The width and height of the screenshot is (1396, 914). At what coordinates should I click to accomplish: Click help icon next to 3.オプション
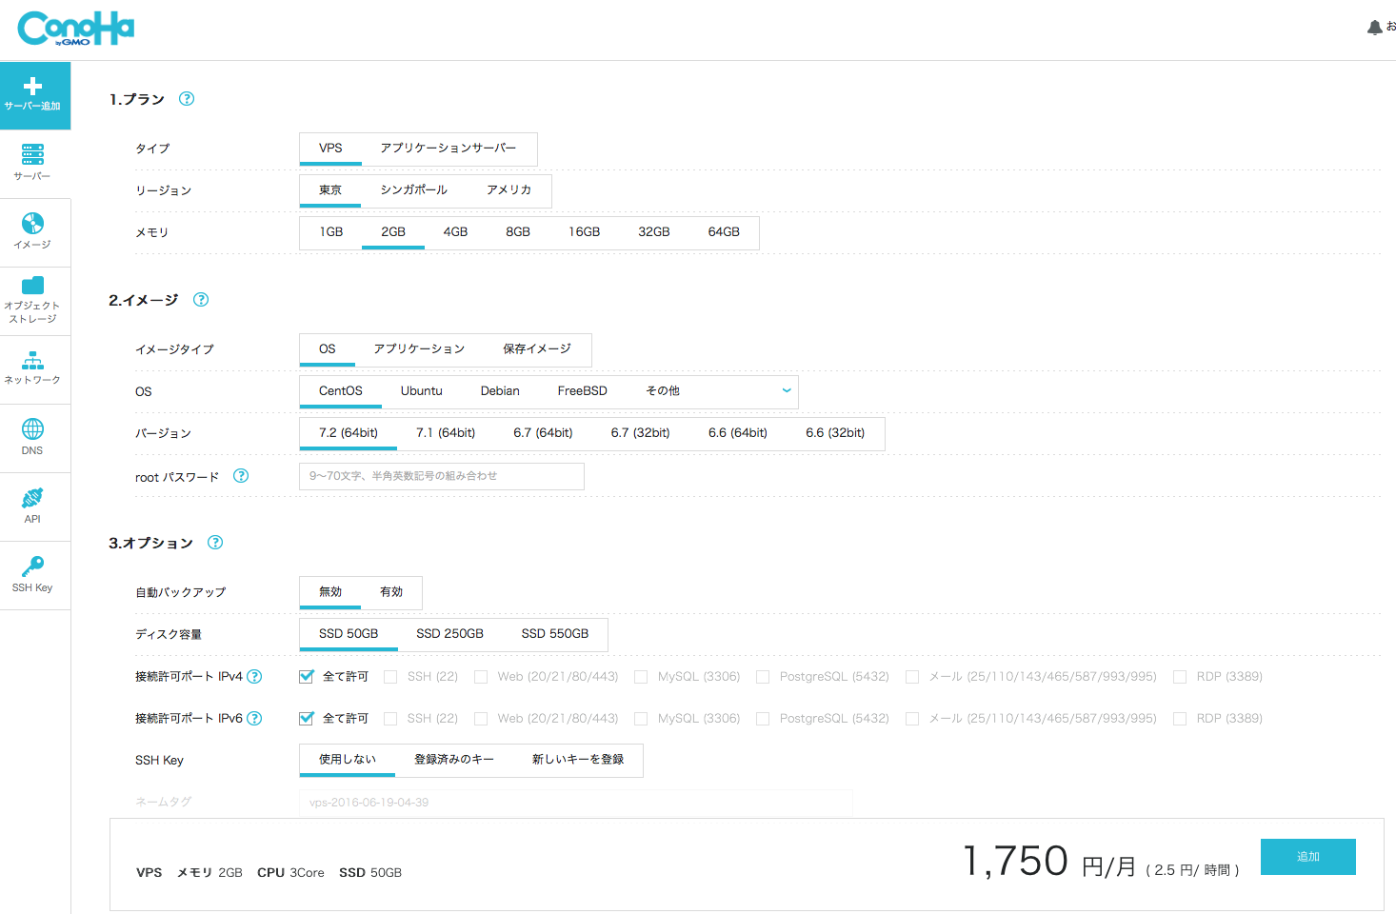[215, 542]
